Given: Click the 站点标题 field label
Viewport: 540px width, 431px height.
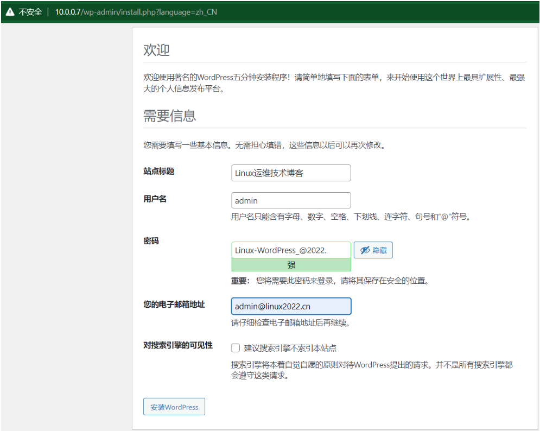Looking at the screenshot, I should coord(159,171).
